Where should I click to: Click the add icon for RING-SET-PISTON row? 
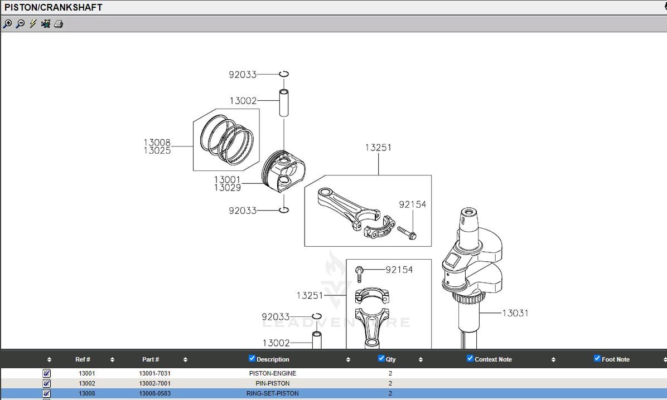[47, 393]
